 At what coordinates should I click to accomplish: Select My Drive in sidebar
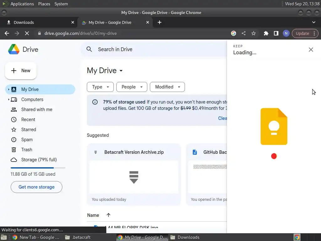pyautogui.click(x=40, y=89)
